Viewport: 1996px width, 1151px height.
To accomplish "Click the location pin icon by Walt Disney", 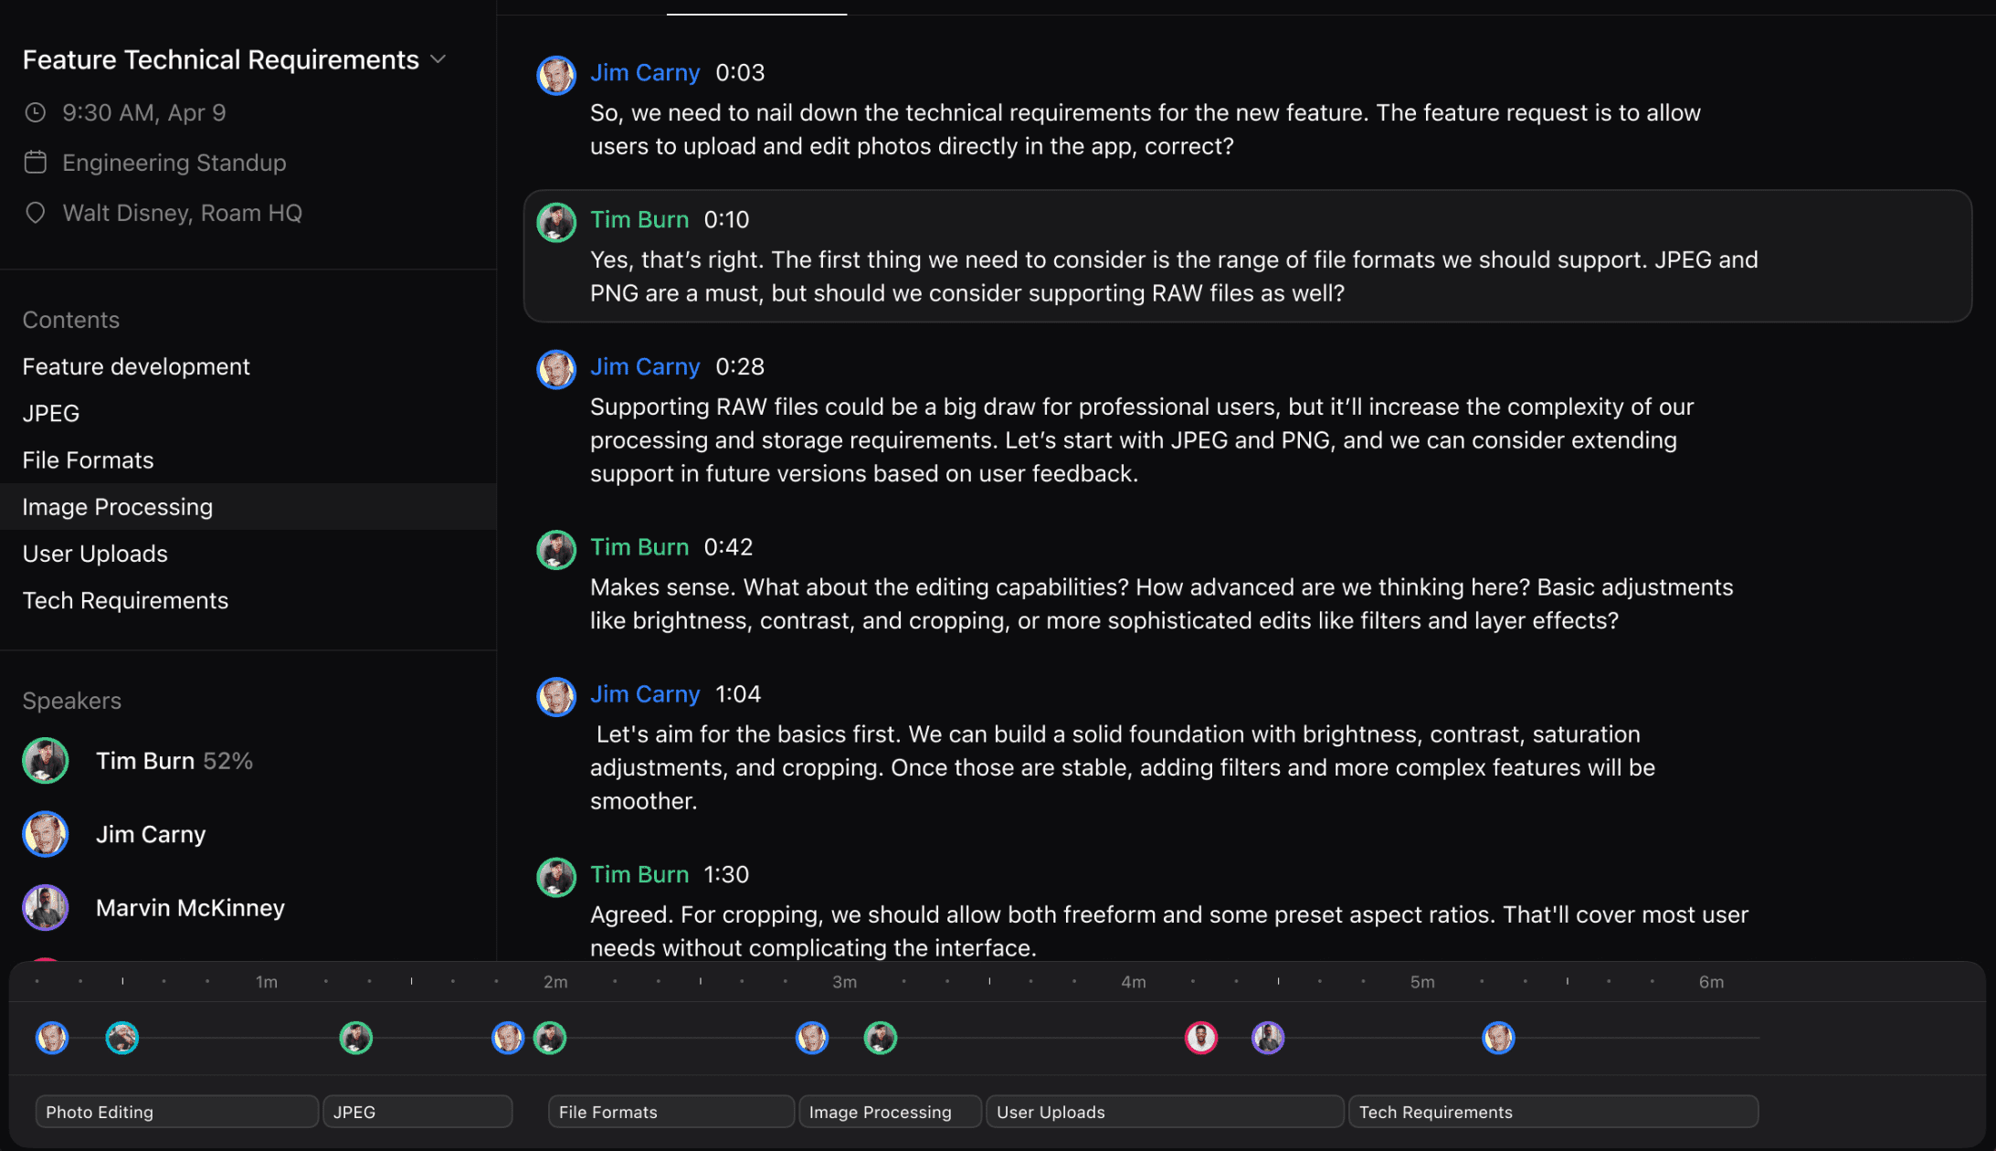I will click(x=35, y=213).
